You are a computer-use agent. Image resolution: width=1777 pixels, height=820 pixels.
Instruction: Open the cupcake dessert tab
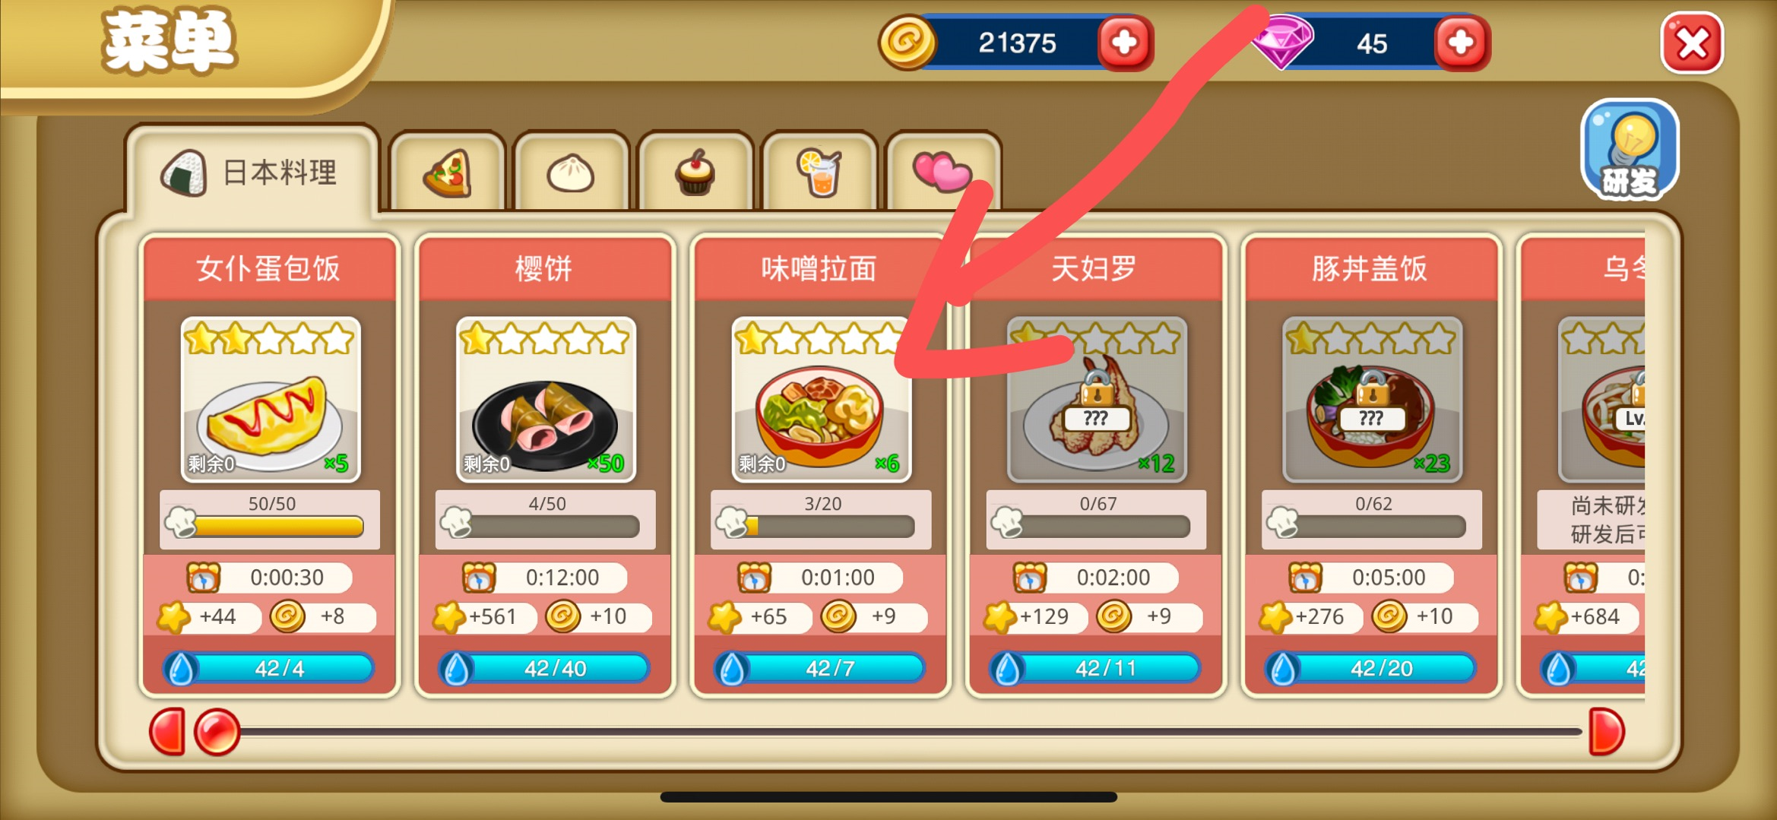(695, 173)
